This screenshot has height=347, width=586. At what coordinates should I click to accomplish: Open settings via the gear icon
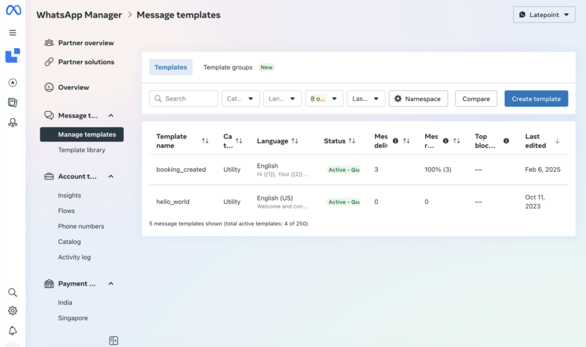point(13,311)
